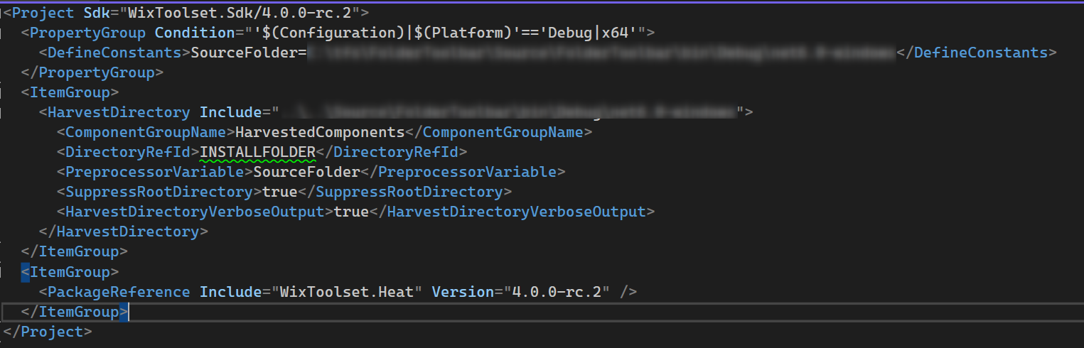Click the true value of SuppressRootDirectory
Viewport: 1084px width, 348px height.
(x=280, y=192)
